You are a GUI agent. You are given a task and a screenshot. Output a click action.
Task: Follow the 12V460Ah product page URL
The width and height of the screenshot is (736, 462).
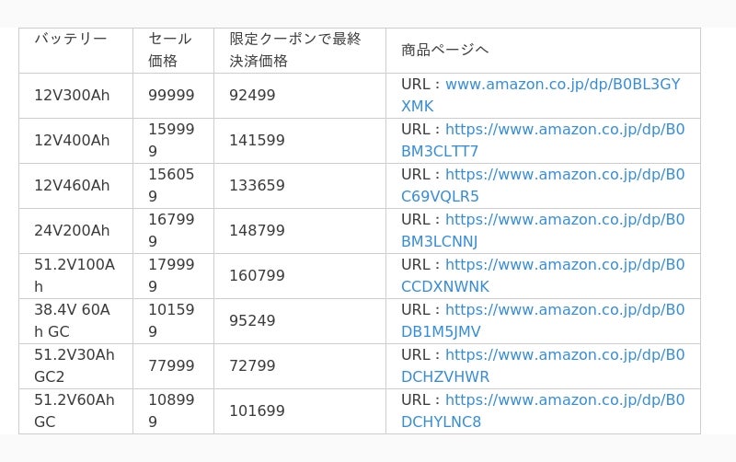(564, 175)
